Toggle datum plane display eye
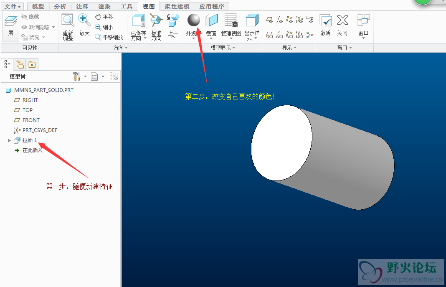Viewport: 446px width, 287px height. [270, 19]
